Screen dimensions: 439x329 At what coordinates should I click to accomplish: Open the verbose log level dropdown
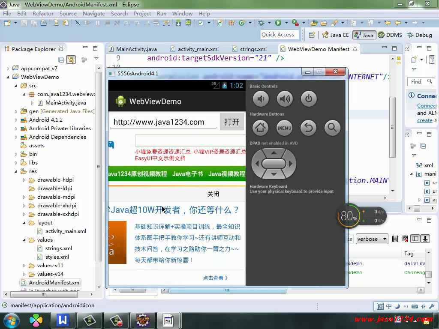[x=372, y=239]
